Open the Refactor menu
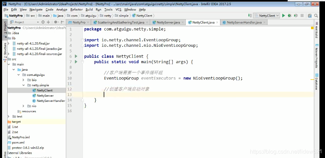Screen dimensions: 325x158 point(77,10)
